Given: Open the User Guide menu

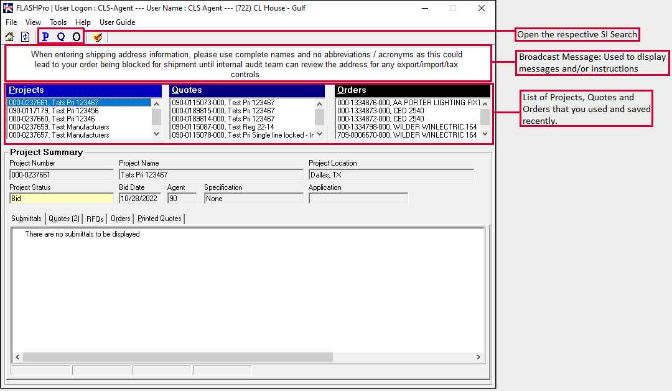Looking at the screenshot, I should [117, 22].
